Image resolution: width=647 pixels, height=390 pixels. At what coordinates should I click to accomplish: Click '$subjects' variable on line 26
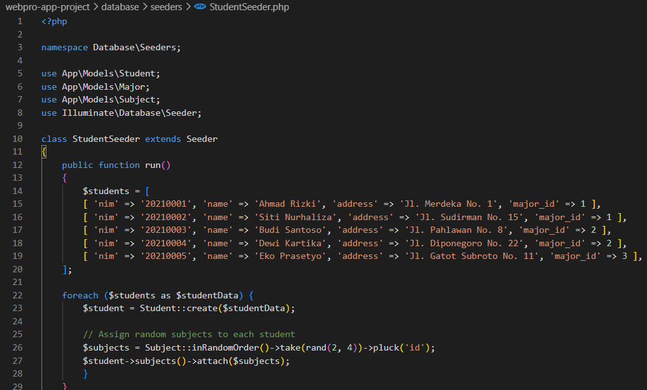tap(106, 347)
